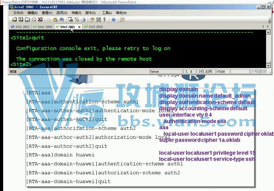Open the 工具(L) menu

coord(107,13)
